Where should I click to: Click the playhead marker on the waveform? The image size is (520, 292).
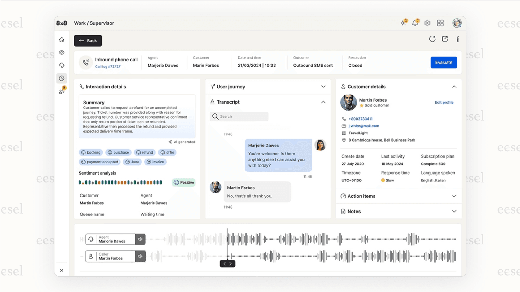coord(227,264)
